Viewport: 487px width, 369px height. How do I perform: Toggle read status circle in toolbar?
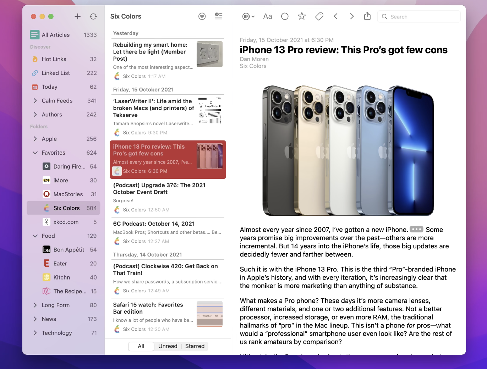click(285, 16)
